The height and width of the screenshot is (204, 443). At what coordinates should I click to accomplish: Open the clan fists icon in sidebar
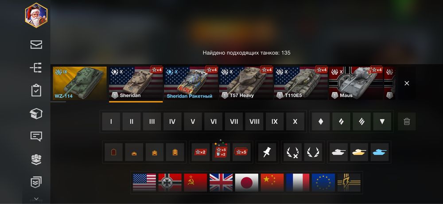tap(36, 159)
